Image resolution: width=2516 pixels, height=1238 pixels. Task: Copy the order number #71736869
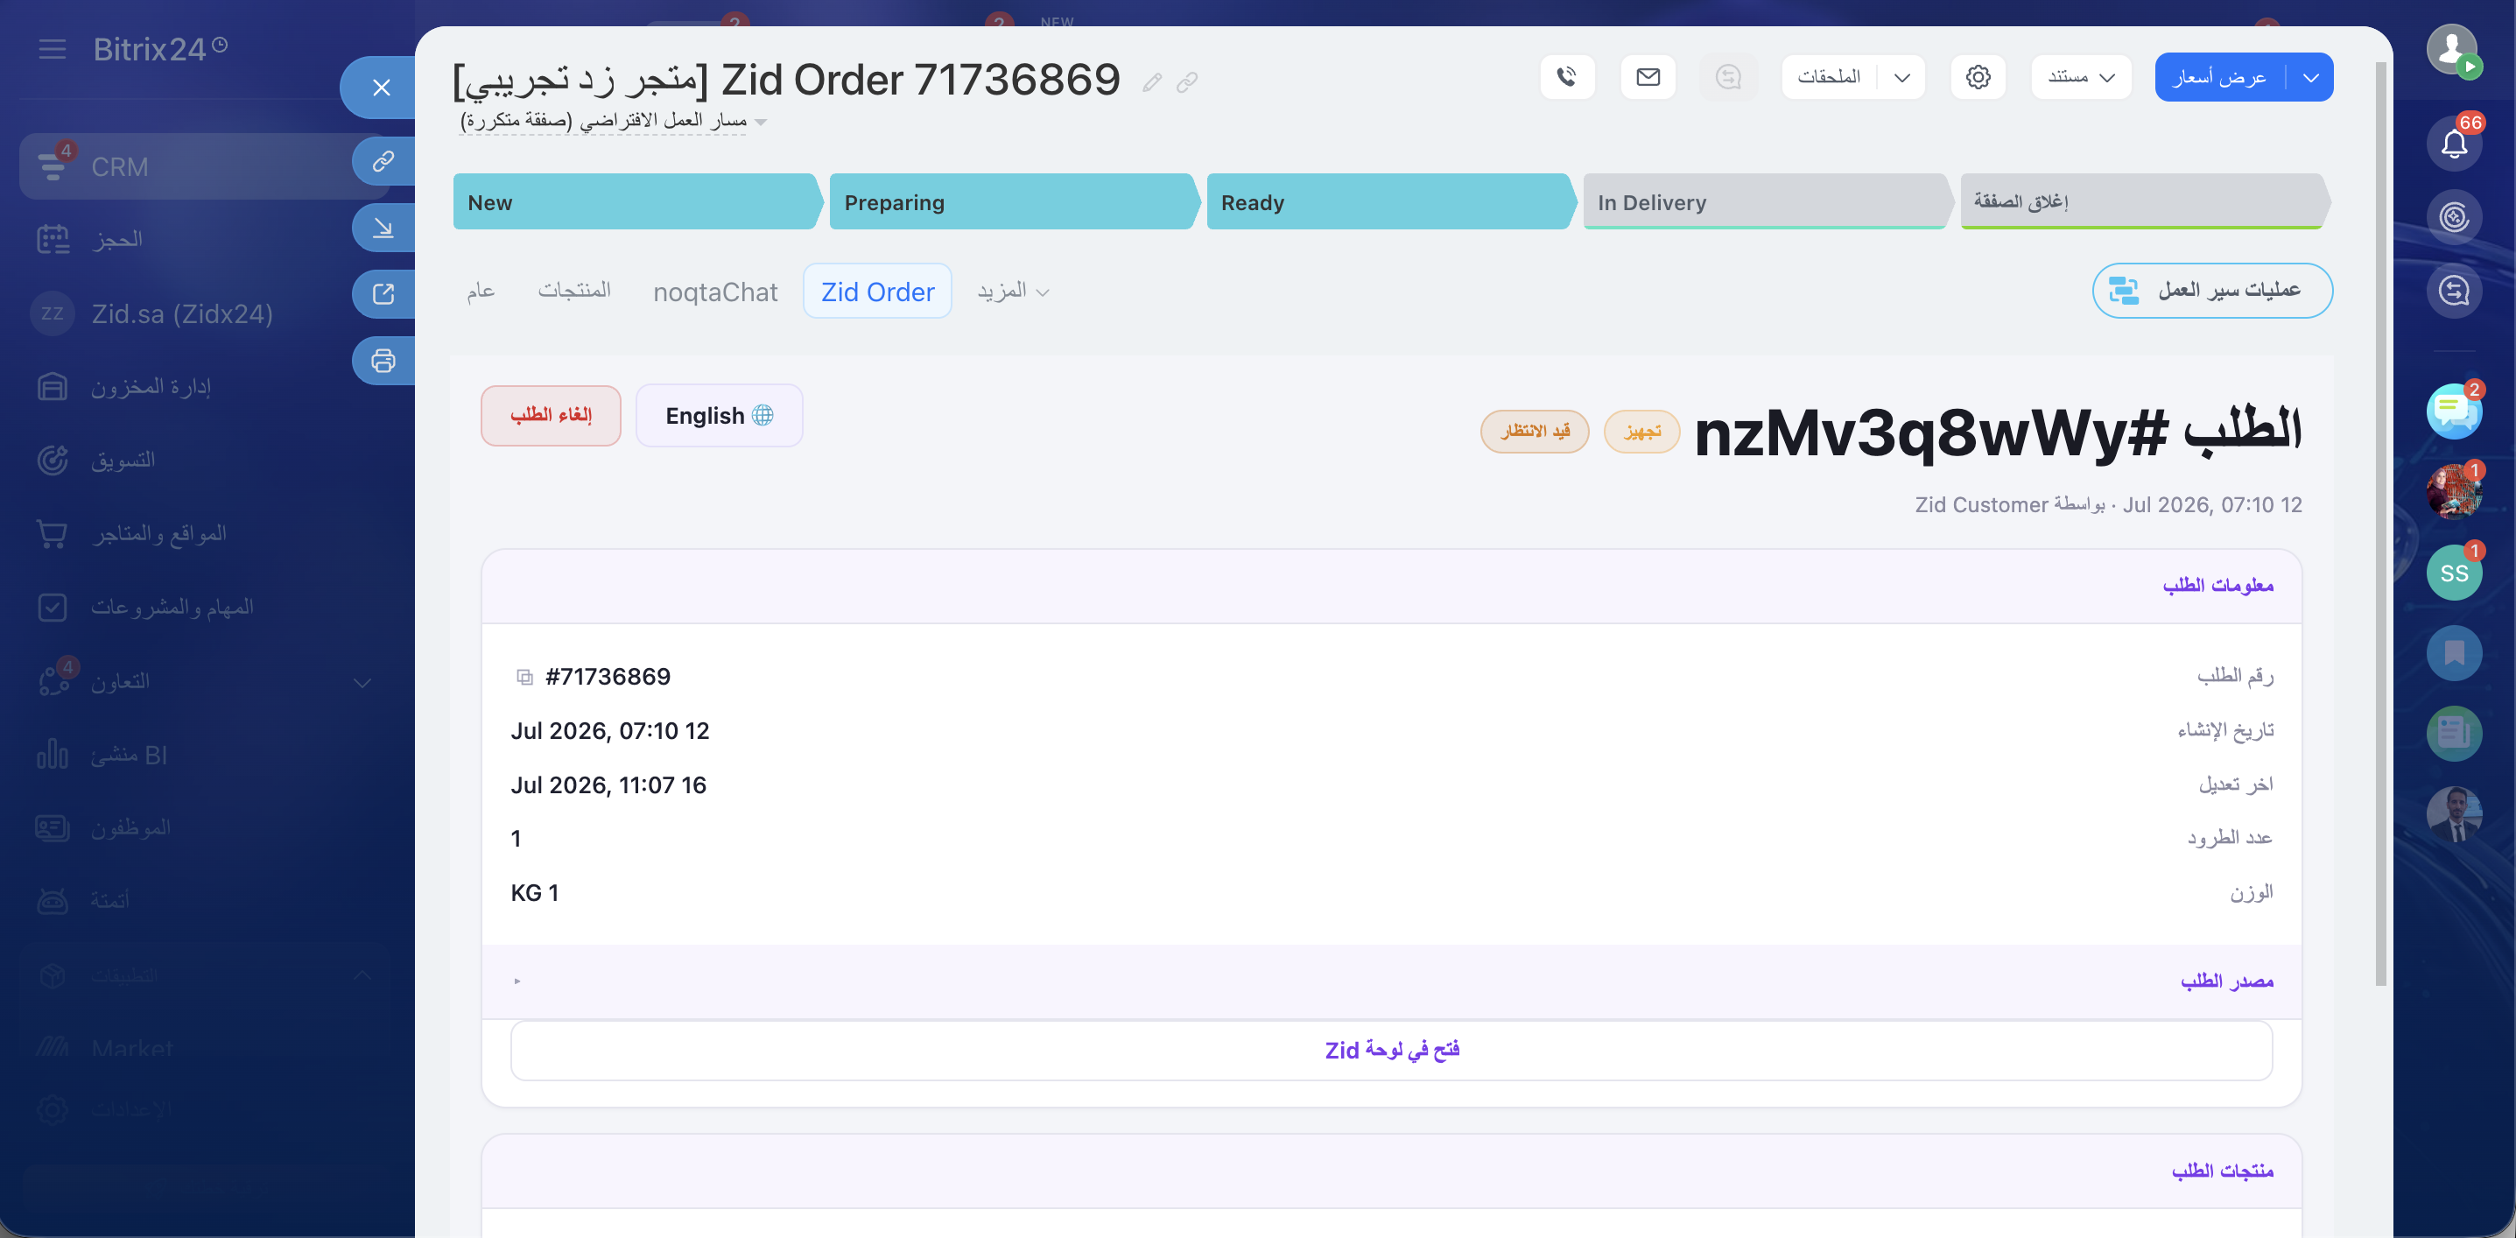tap(524, 677)
